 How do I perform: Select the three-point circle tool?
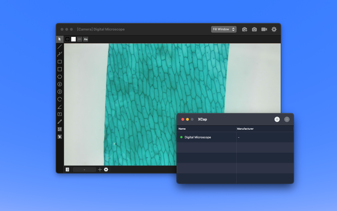tap(60, 92)
